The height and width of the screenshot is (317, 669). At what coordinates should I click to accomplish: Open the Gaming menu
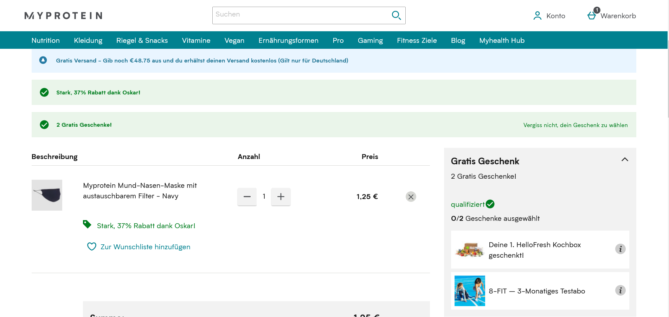[x=370, y=40]
